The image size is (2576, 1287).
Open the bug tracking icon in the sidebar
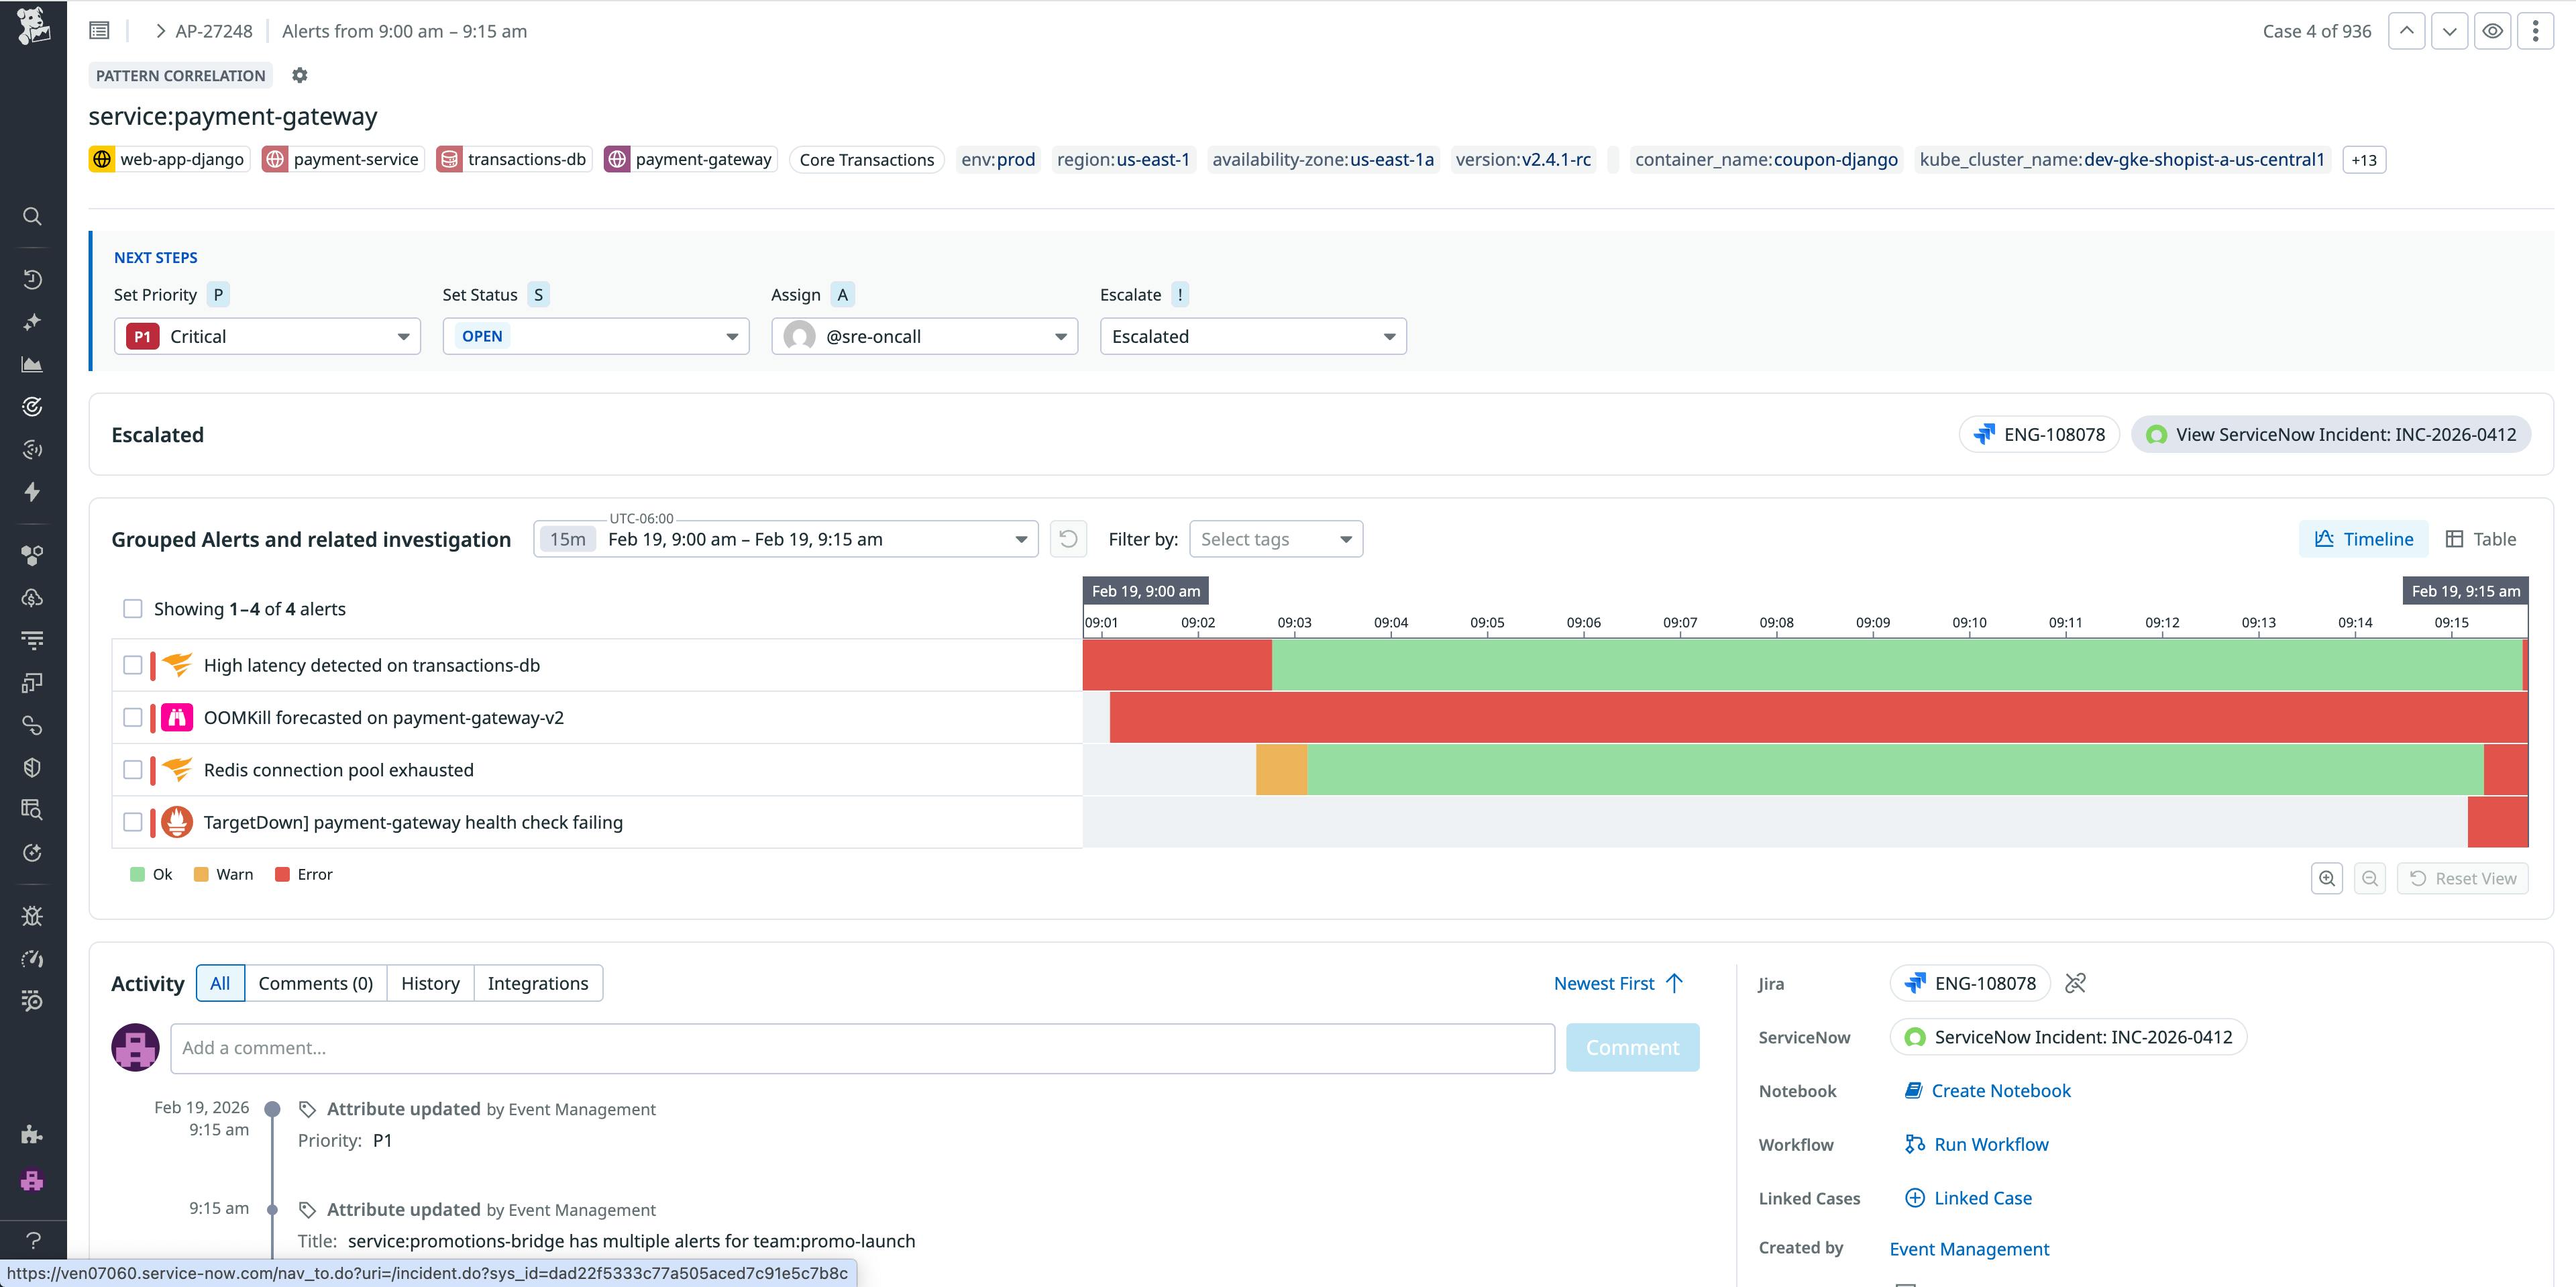coord(32,915)
